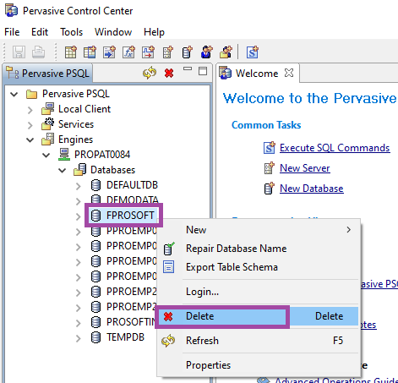Viewport: 398px width, 383px height.
Task: Collapse the Engines node
Action: (x=30, y=140)
